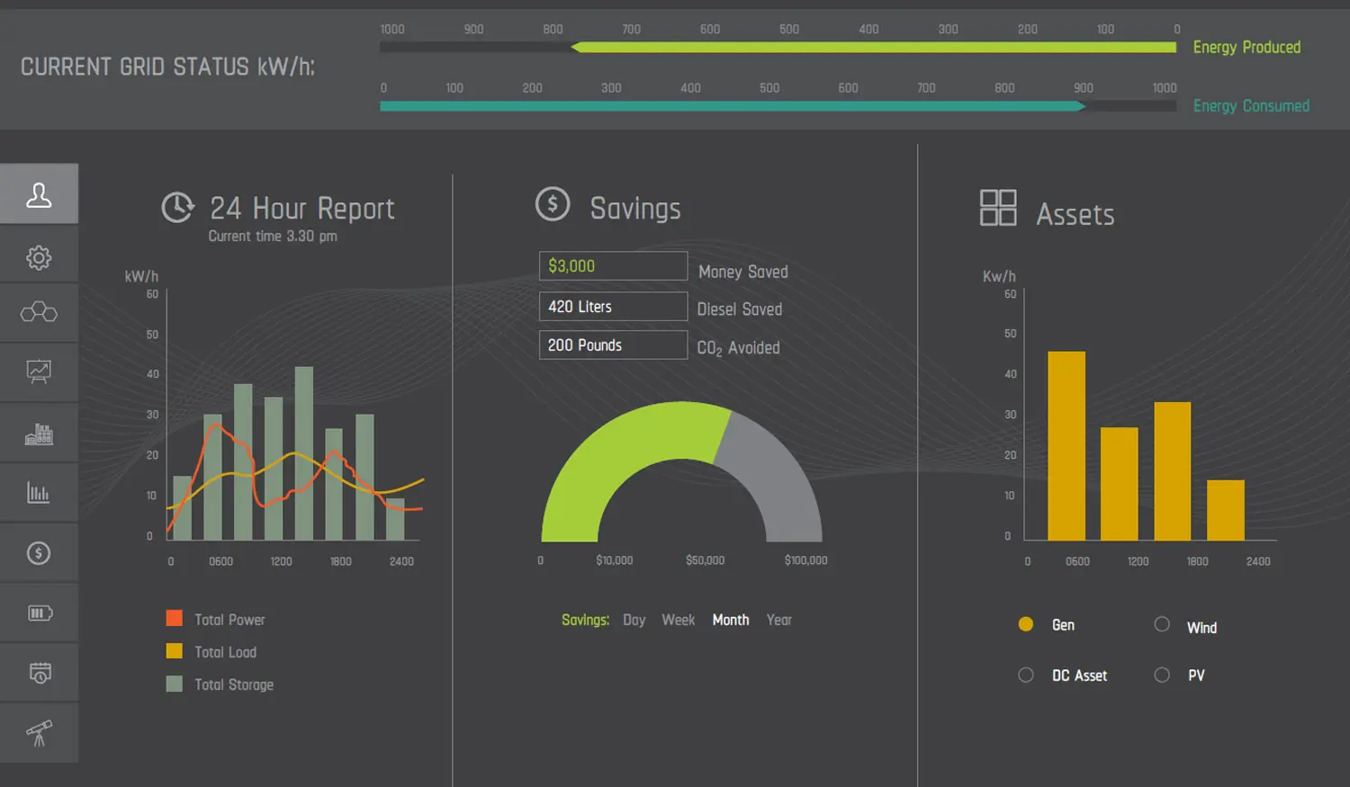Select the Gen asset radio button

pyautogui.click(x=1026, y=624)
